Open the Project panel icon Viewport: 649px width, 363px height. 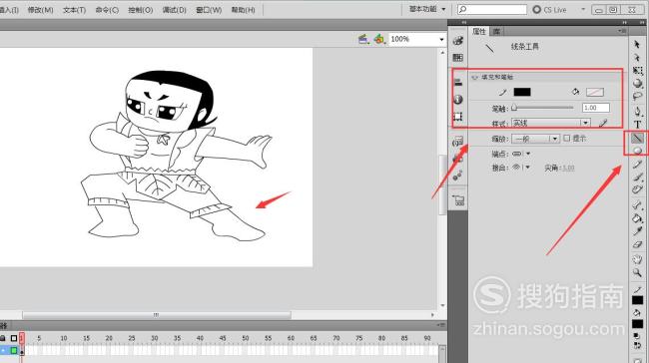(x=458, y=200)
